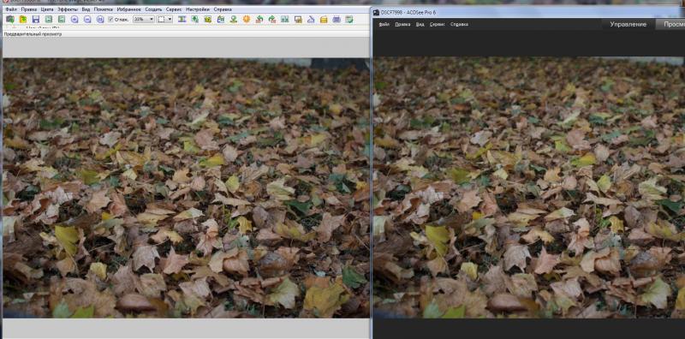Click the yellow envelope-like toolbar icon
The image size is (685, 339).
(x=324, y=19)
